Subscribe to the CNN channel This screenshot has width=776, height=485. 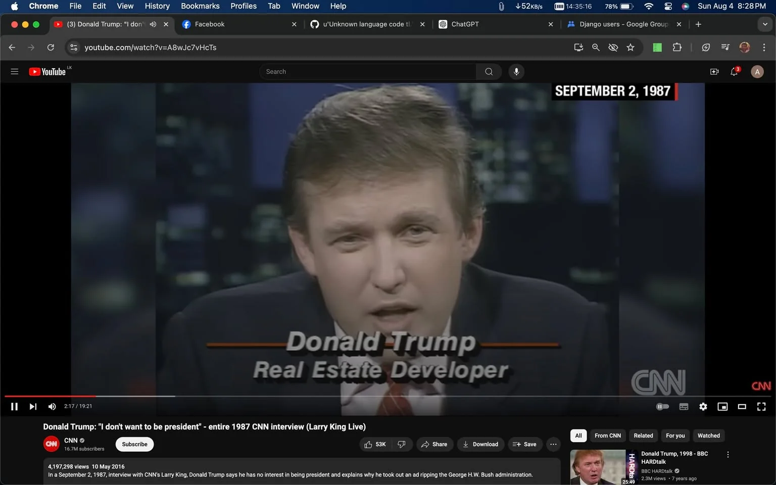click(135, 445)
